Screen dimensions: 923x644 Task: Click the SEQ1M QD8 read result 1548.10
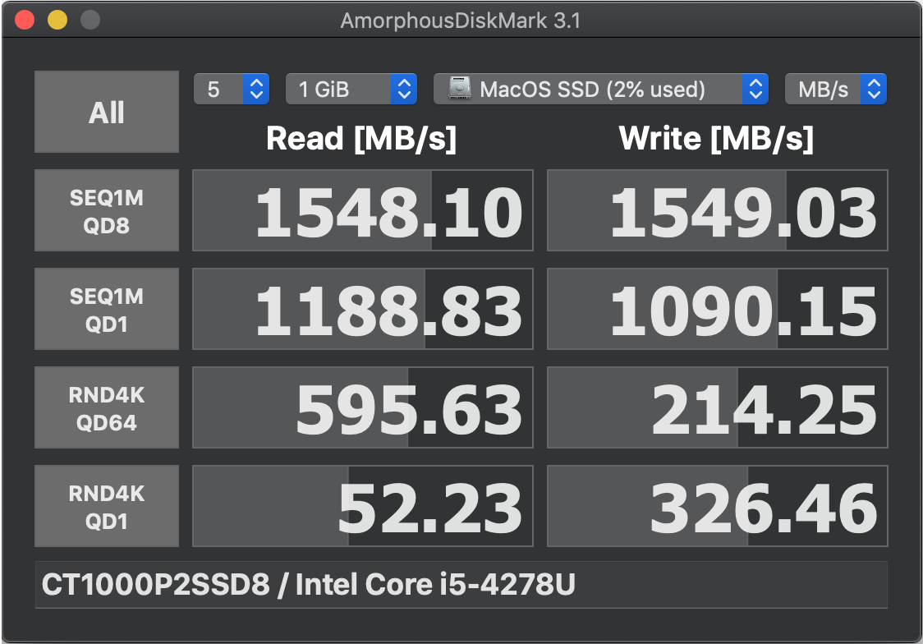[x=363, y=211]
